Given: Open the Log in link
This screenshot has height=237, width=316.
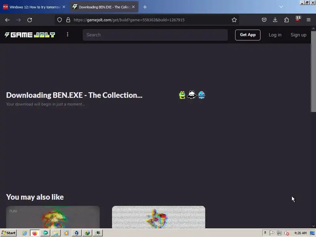Looking at the screenshot, I should coord(275,35).
